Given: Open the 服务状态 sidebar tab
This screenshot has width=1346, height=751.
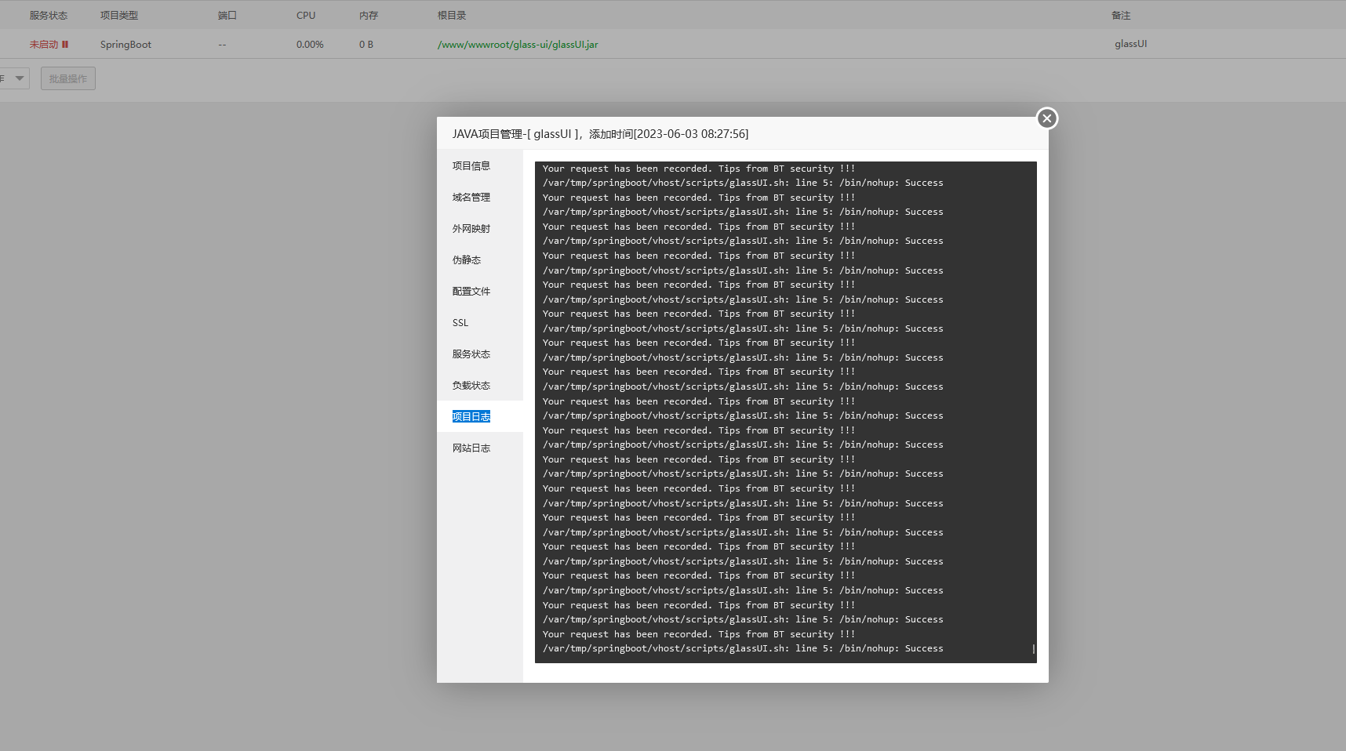Looking at the screenshot, I should click(480, 354).
